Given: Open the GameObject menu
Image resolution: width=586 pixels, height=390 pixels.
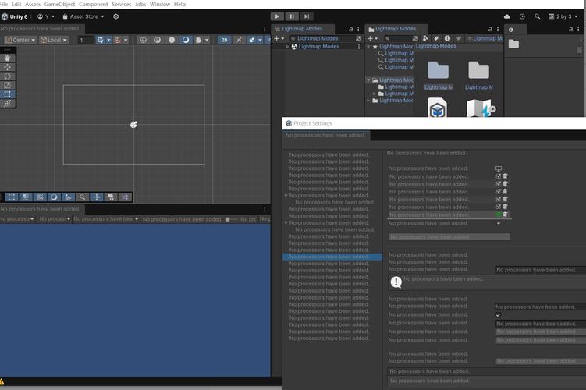Looking at the screenshot, I should pyautogui.click(x=60, y=4).
